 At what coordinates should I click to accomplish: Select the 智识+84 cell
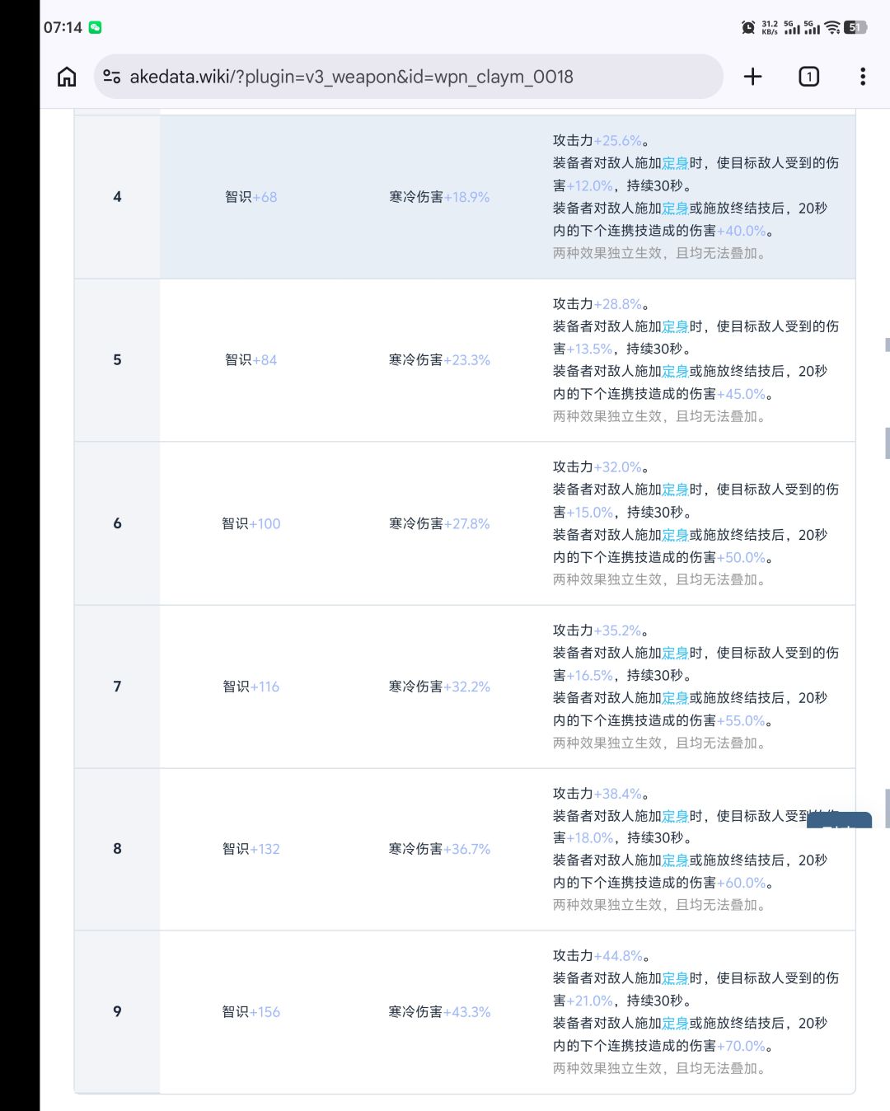pos(251,360)
